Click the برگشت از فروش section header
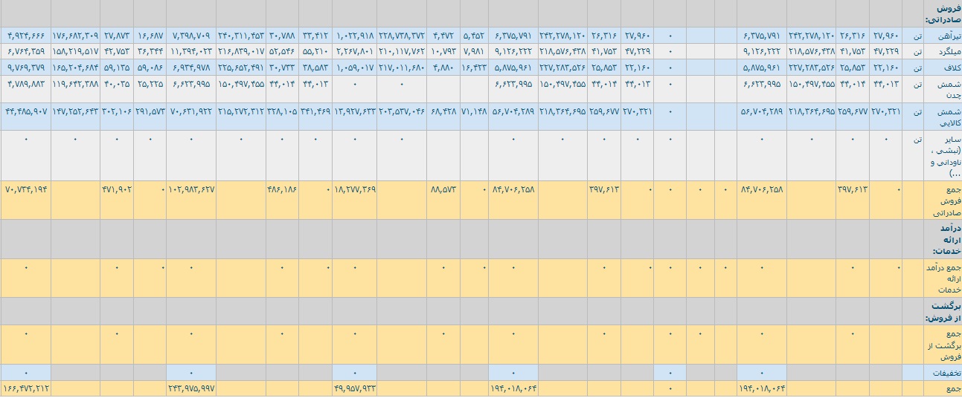This screenshot has width=962, height=398. (943, 311)
